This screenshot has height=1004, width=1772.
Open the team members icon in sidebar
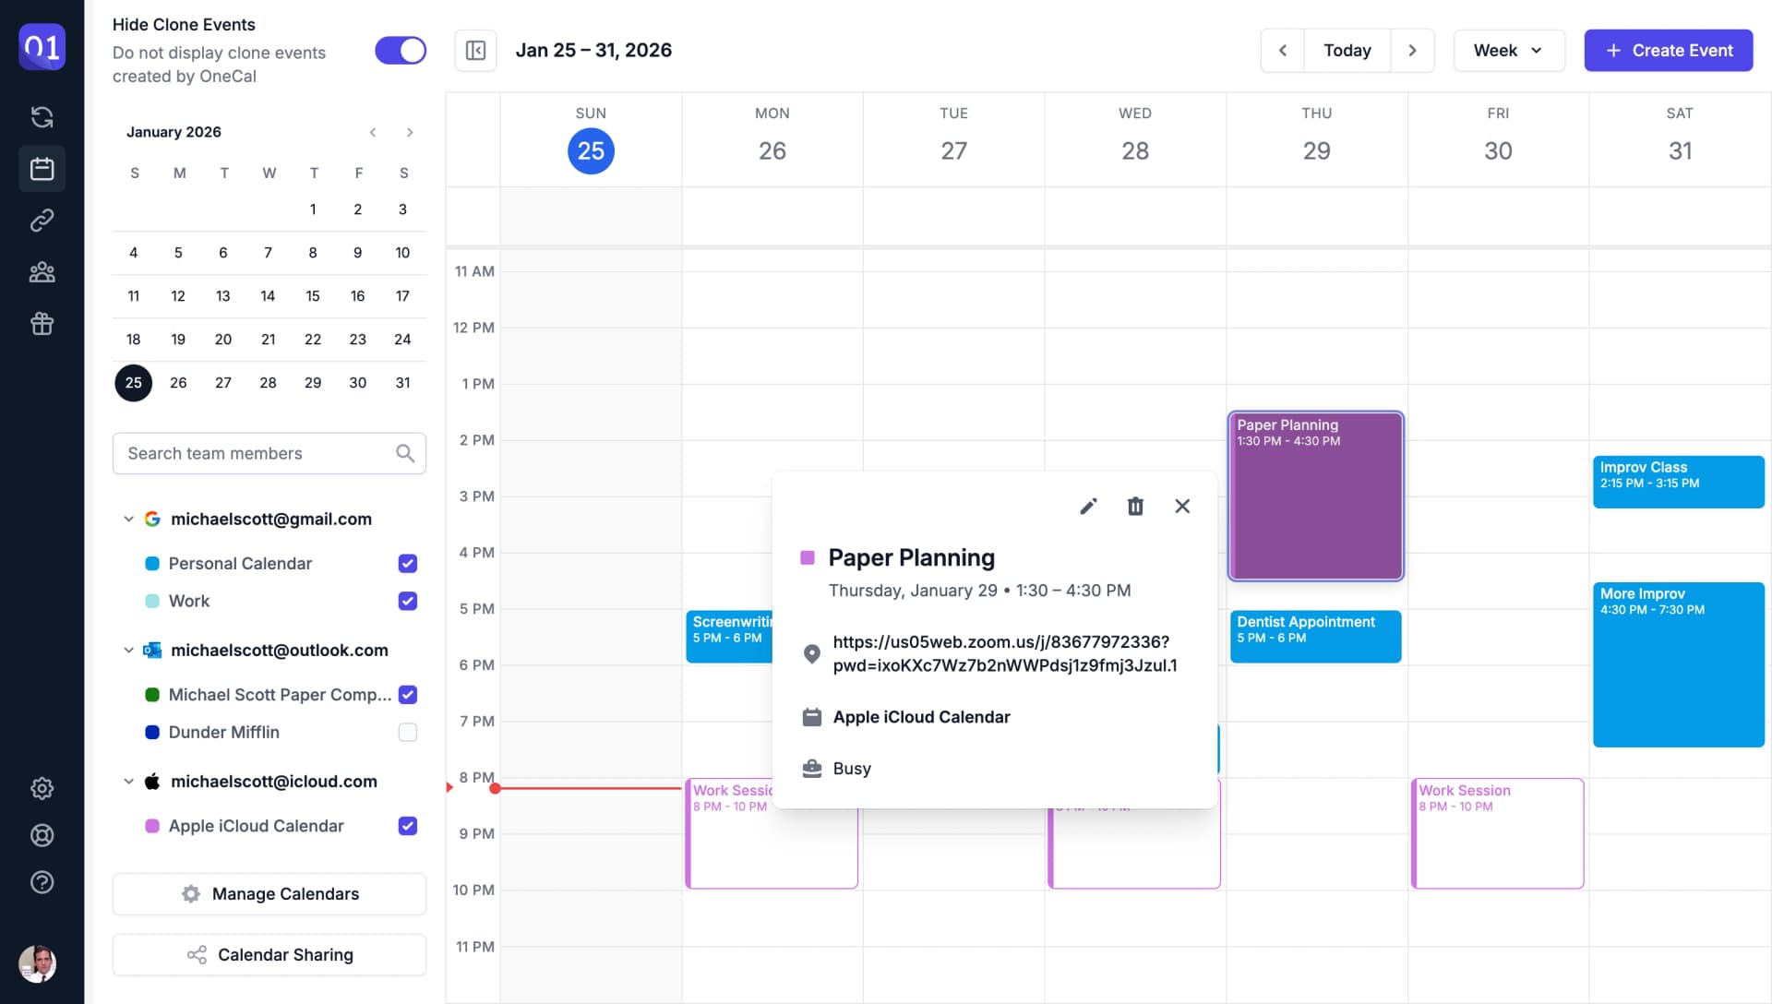point(42,272)
